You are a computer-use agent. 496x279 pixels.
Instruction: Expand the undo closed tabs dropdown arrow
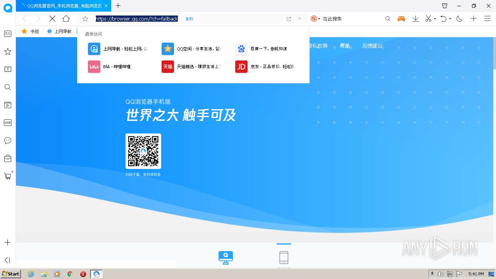(450, 19)
